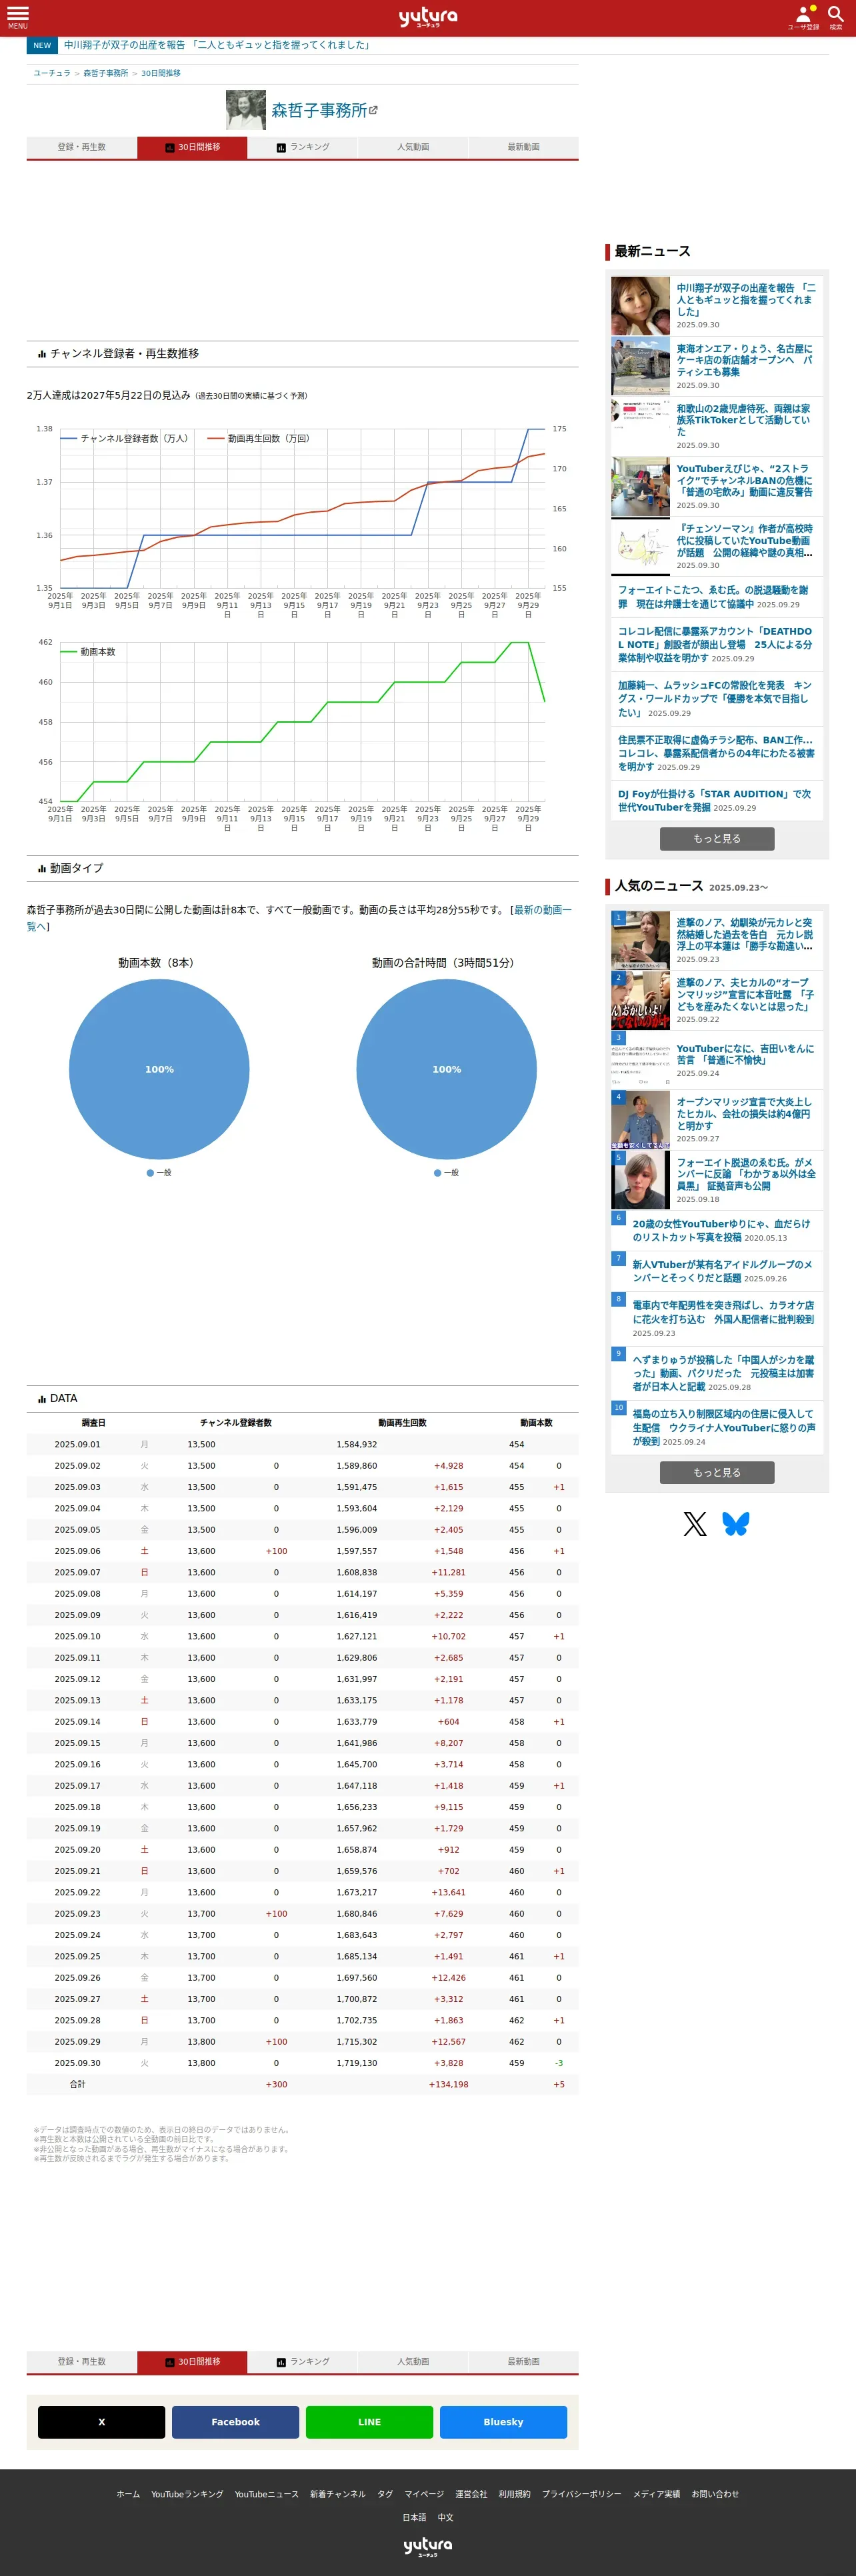Viewport: 856px width, 2576px height.
Task: Click footer お問い合わせ link
Action: point(715,2494)
